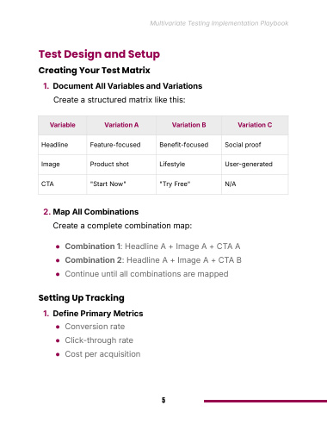Click the Test Design and Setup heading
The image size is (327, 424).
pos(99,54)
